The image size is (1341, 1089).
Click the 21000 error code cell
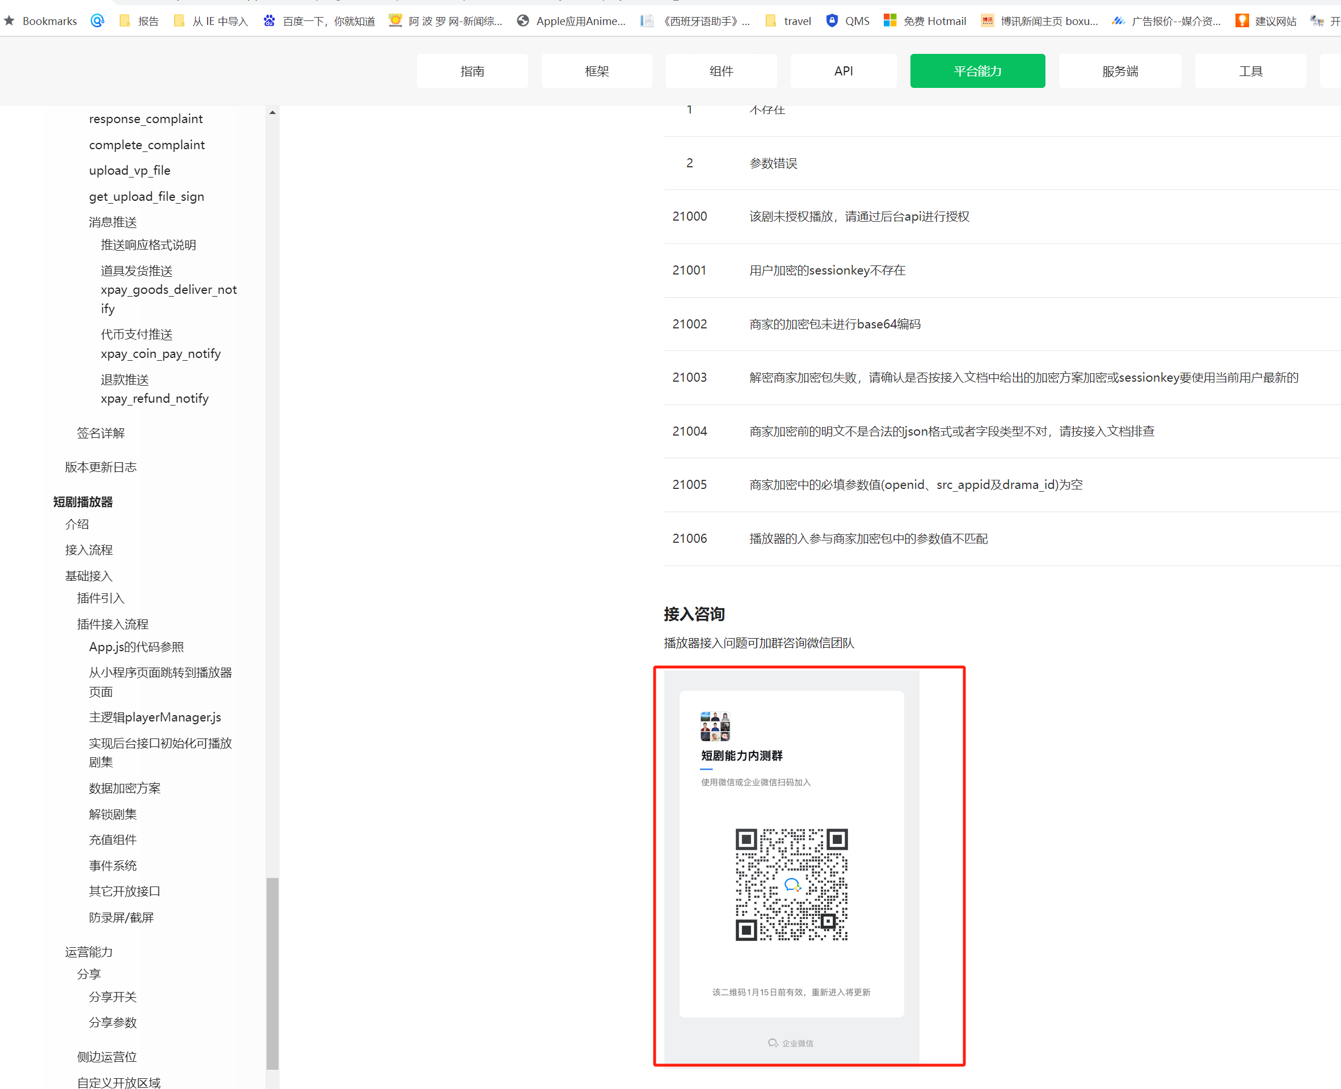point(689,217)
